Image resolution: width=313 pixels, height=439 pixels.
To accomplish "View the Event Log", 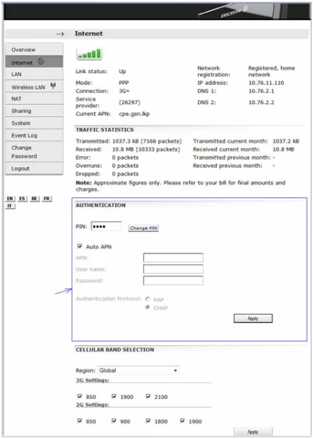I will click(x=34, y=135).
